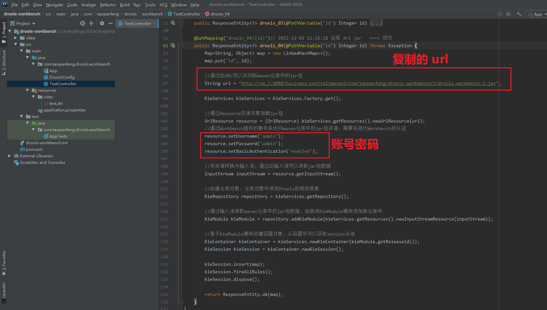Click gutter run icon at line 92
The width and height of the screenshot is (547, 310).
(173, 46)
